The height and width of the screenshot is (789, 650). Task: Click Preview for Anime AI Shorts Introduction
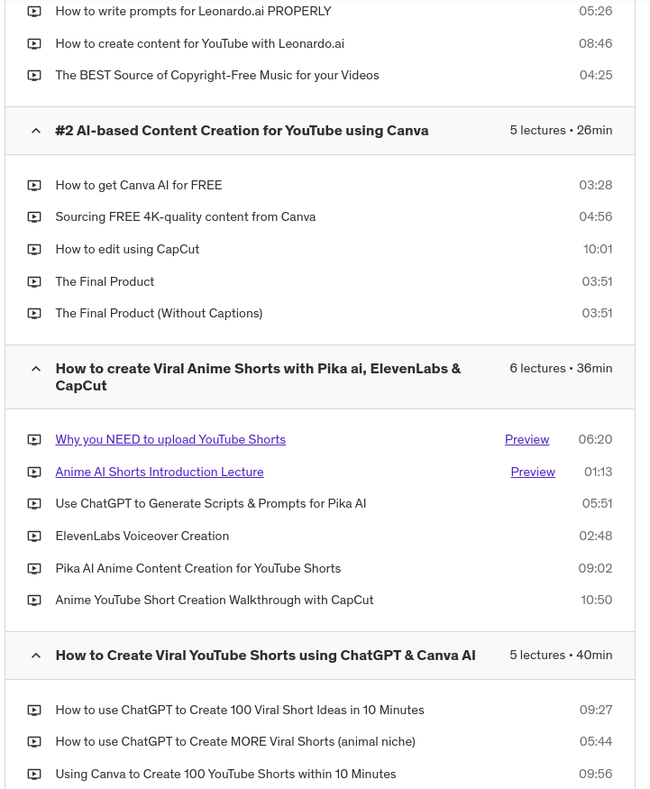click(x=533, y=472)
